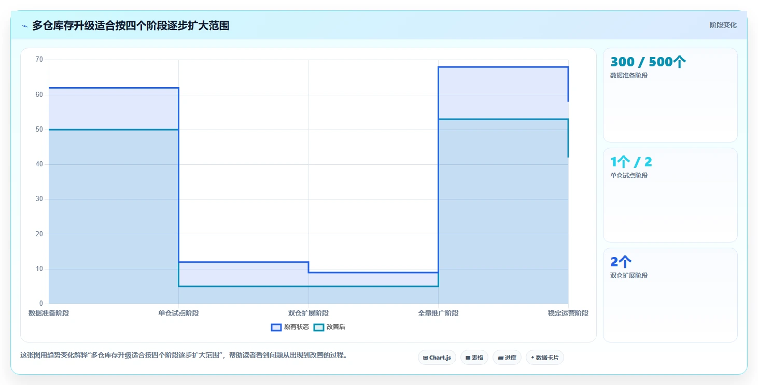Click the y-axis value 40
This screenshot has height=385, width=758.
coord(39,164)
